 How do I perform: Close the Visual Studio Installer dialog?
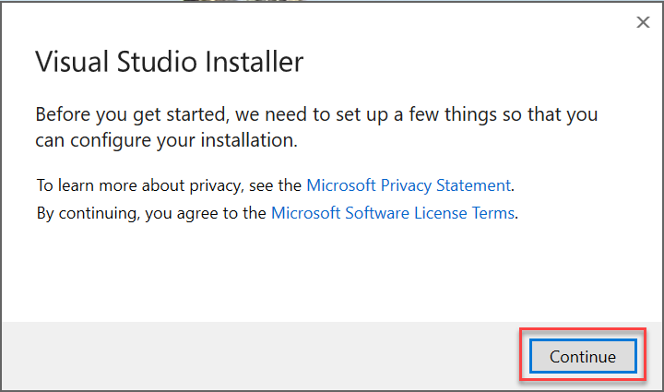pyautogui.click(x=643, y=23)
